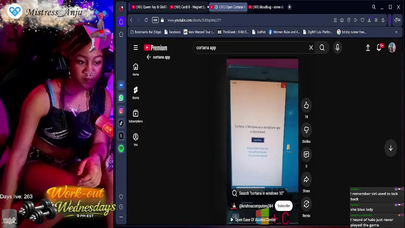Open @krishnacomputers384 channel
The height and width of the screenshot is (228, 405).
256,206
